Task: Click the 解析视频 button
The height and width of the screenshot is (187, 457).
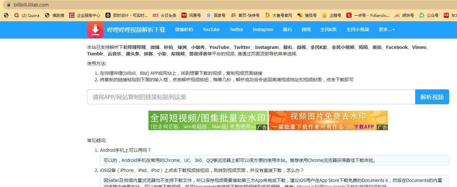Action: point(432,97)
